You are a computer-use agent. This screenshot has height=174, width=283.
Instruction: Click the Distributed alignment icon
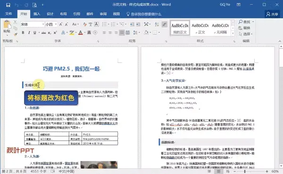point(128,32)
